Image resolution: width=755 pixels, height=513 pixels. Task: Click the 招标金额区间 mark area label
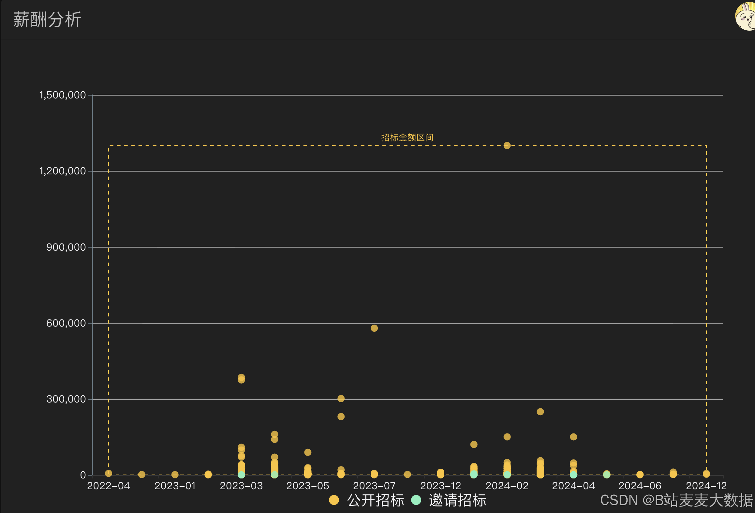[407, 138]
